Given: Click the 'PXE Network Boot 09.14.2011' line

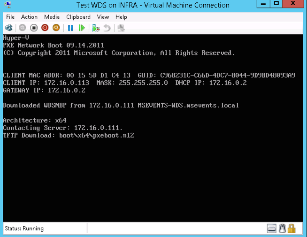Looking at the screenshot, I should [x=53, y=46].
